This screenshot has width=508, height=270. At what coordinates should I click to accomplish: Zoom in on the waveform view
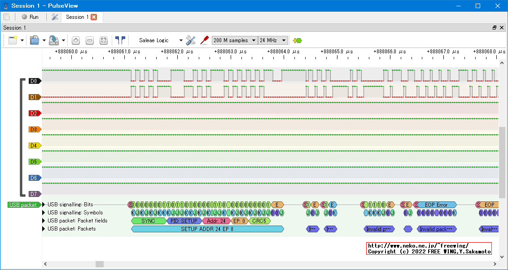click(76, 40)
